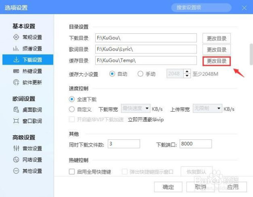Image resolution: width=253 pixels, height=197 pixels.
Task: Click the 同时下载文件数 input field
Action: pos(124,144)
